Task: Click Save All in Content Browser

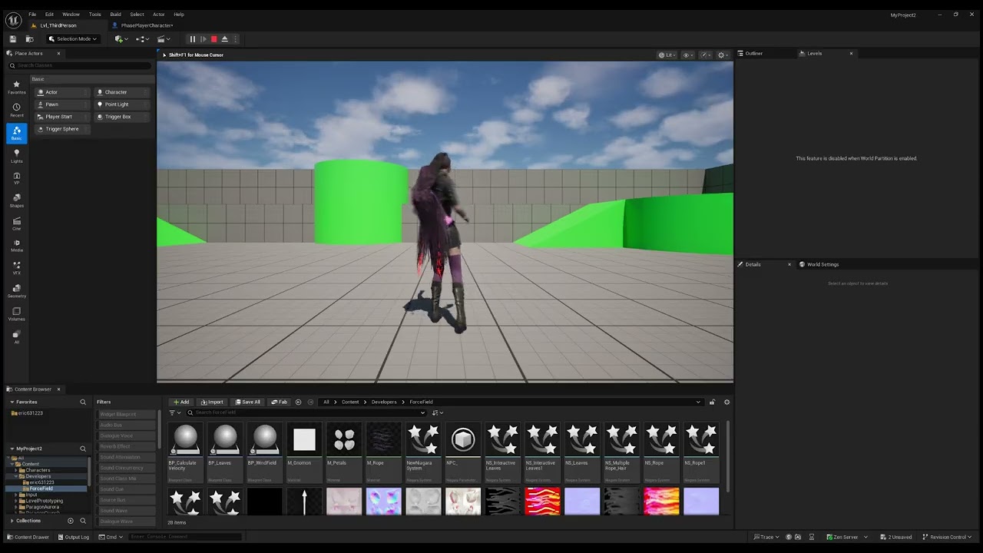Action: (x=248, y=402)
